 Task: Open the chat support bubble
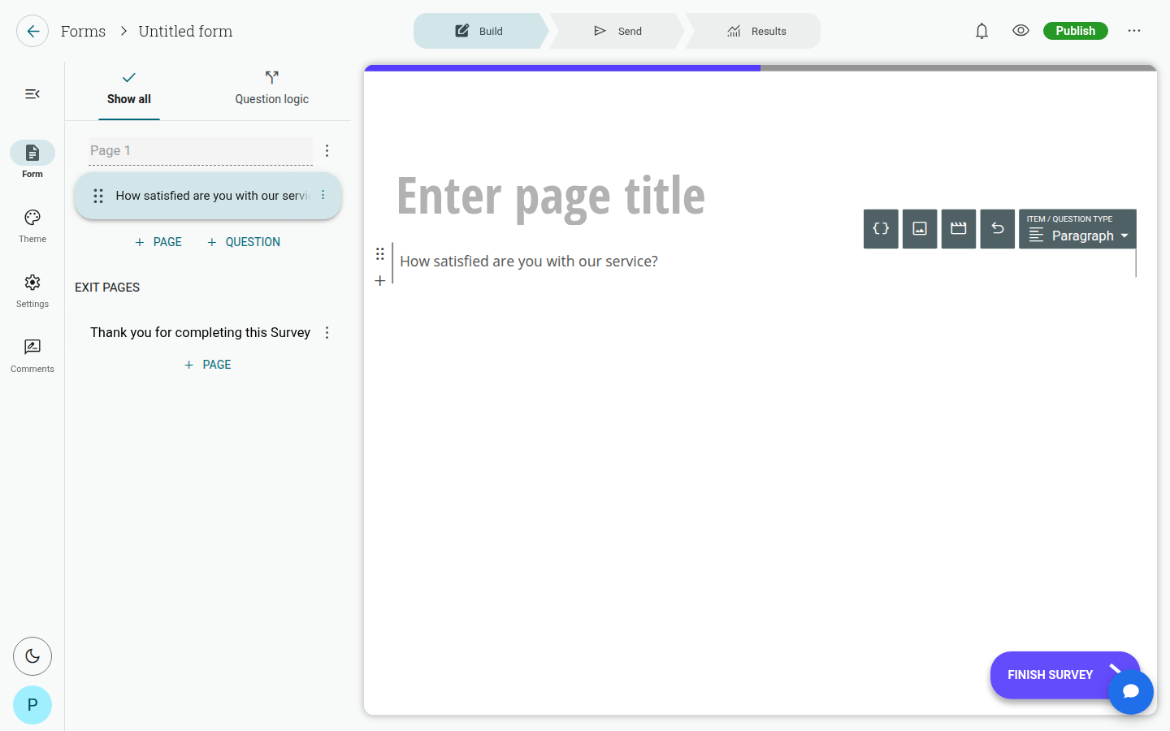coord(1131,692)
